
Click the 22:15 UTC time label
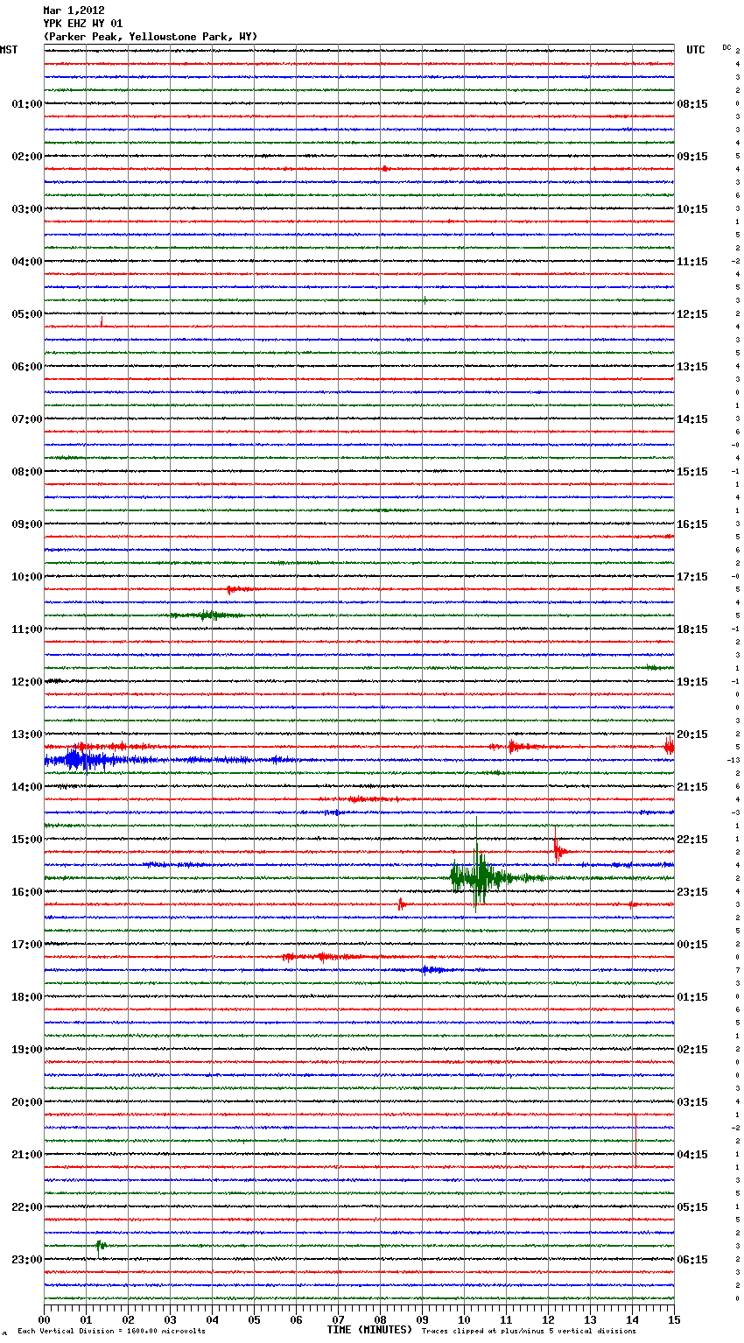click(692, 840)
